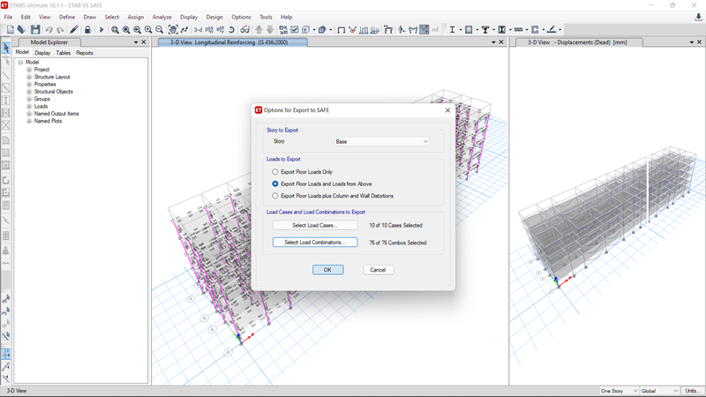Expand the Groups tree node
This screenshot has width=706, height=397.
[x=29, y=99]
